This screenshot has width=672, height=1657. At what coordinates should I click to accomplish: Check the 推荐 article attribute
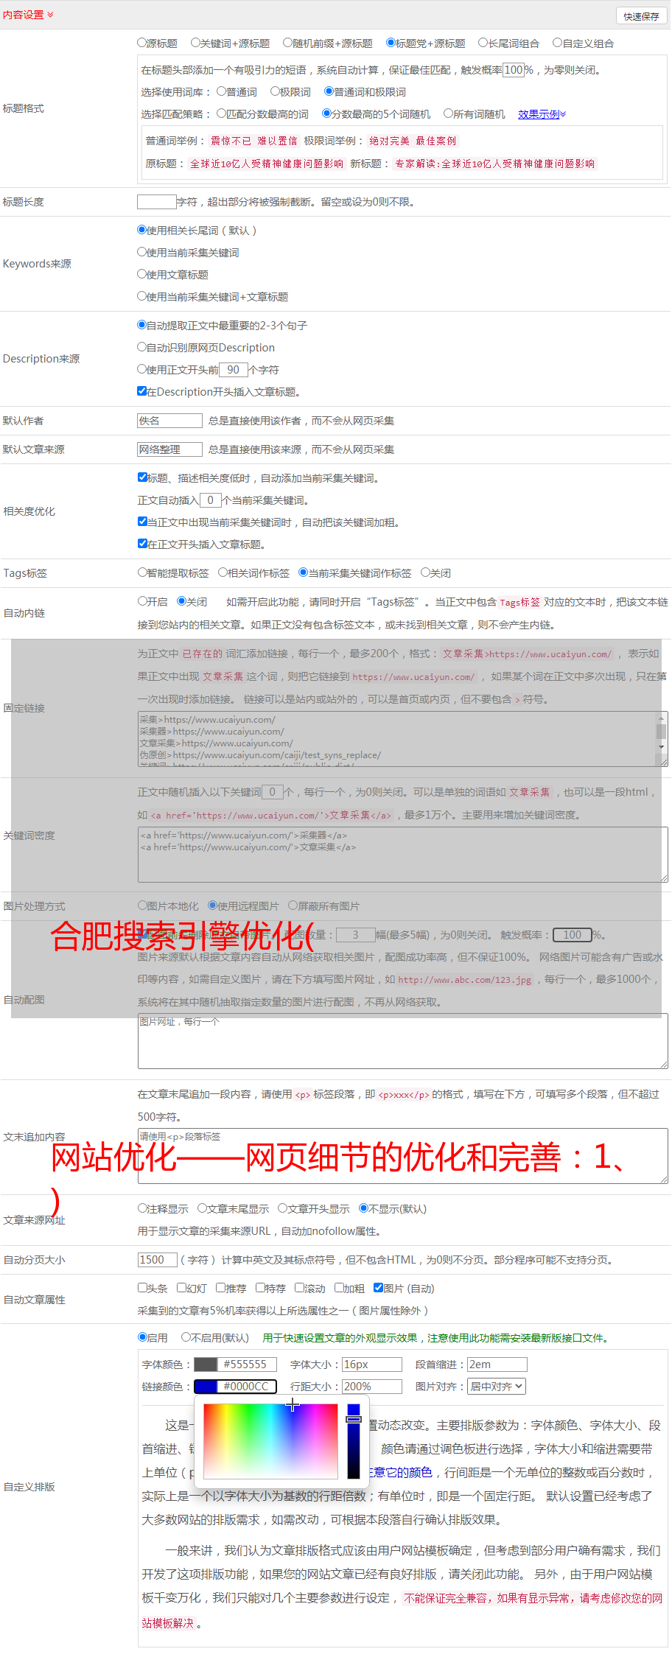click(220, 1288)
